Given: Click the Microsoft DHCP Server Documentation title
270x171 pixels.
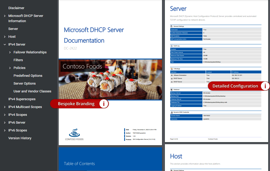Looking at the screenshot, I should tap(94, 35).
